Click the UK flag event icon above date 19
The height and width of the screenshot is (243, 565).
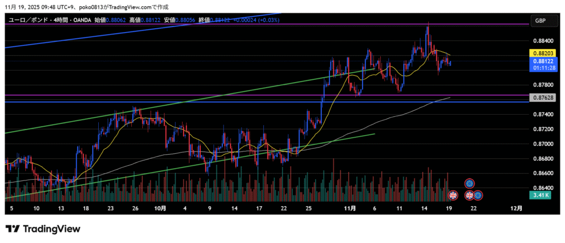453,195
